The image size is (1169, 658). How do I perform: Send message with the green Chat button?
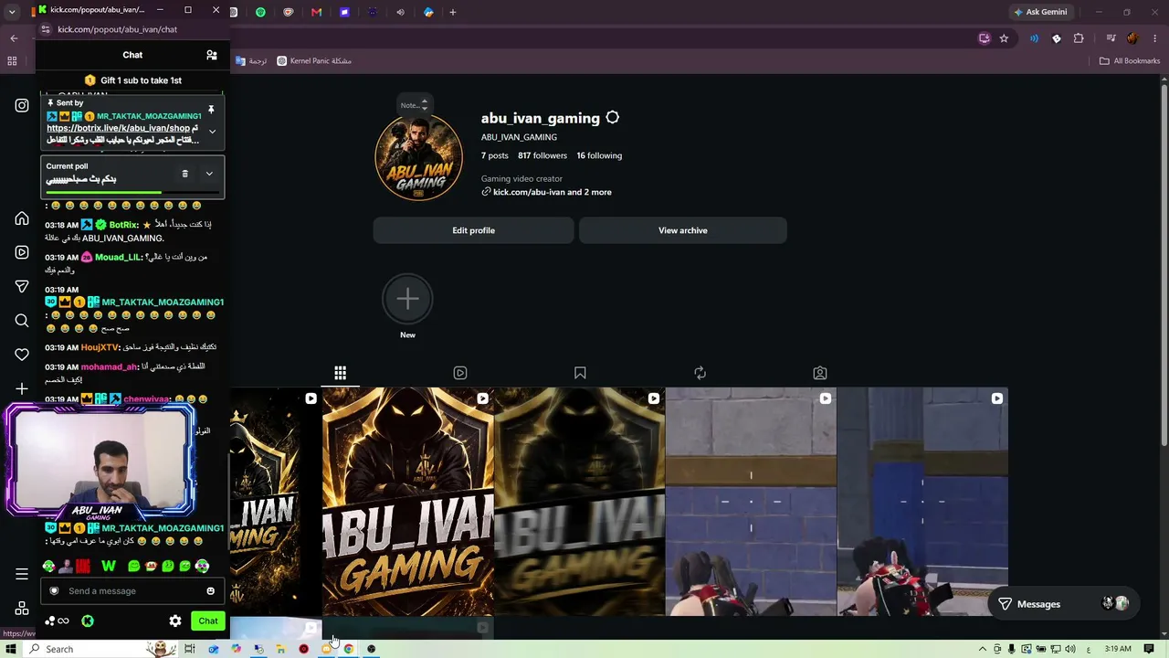(x=208, y=621)
